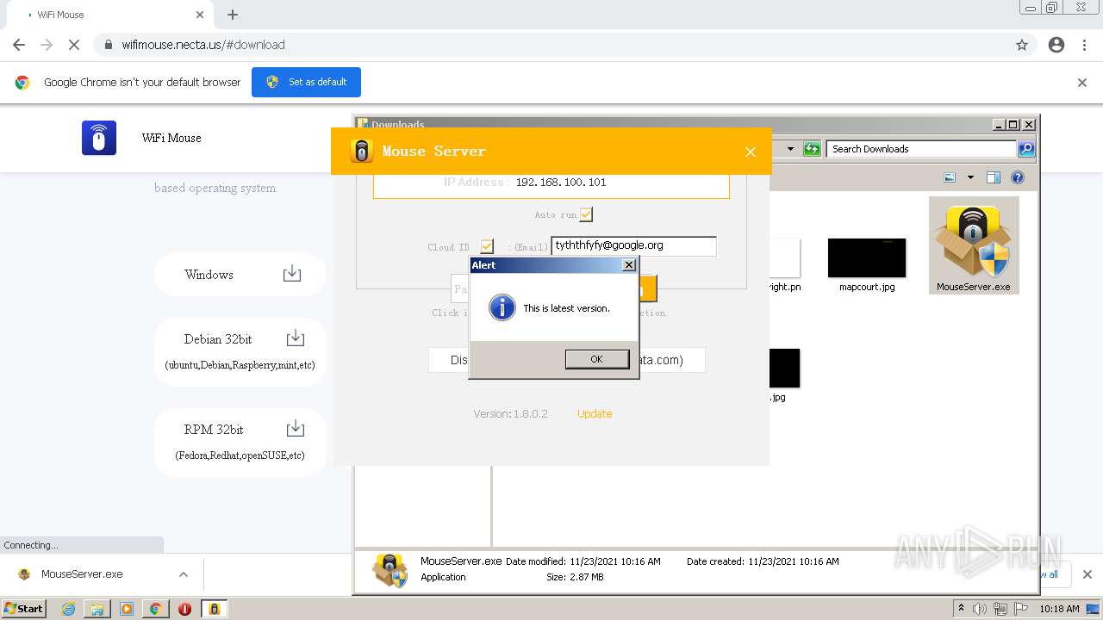Click the Cloud ID email input field
The height and width of the screenshot is (620, 1103).
[633, 245]
